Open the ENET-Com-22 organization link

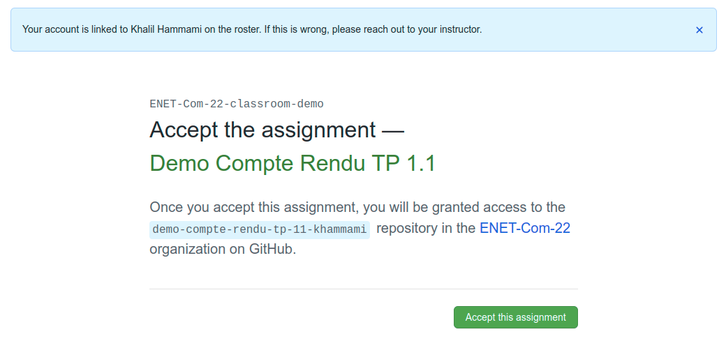(524, 228)
